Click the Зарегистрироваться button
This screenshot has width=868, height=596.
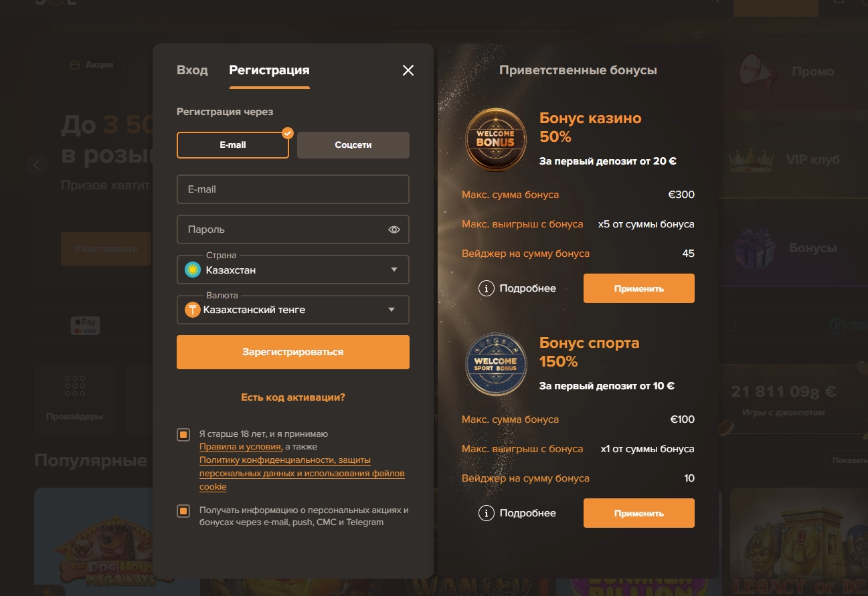coord(293,352)
